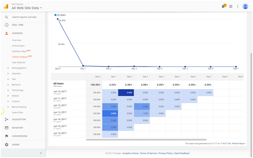Click the search magnifier icon
The height and width of the screenshot is (158, 253).
pyautogui.click(x=6, y=17)
